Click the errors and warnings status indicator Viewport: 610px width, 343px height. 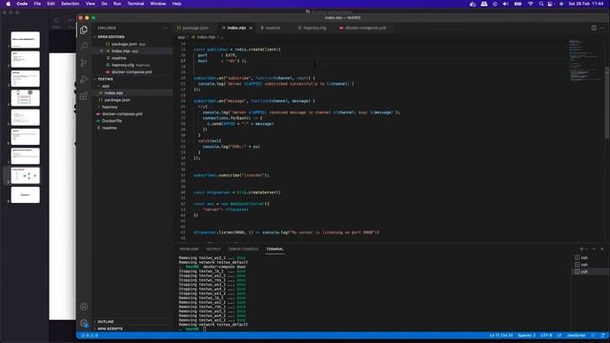[90, 335]
